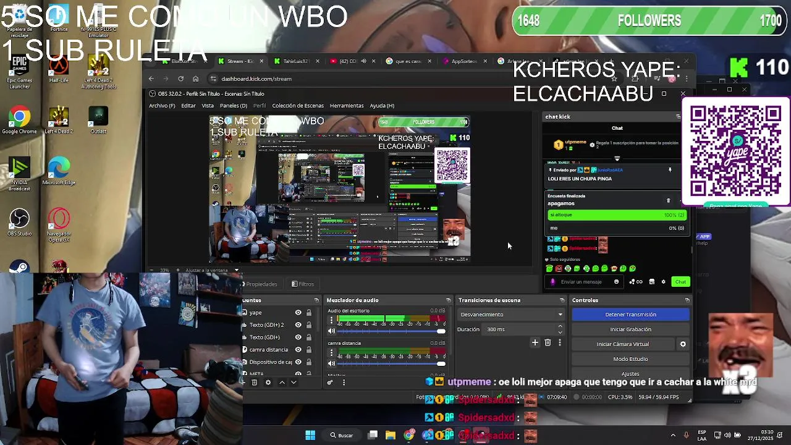This screenshot has height=445, width=791.
Task: Hide Dispositivo de captura source
Action: pyautogui.click(x=298, y=362)
